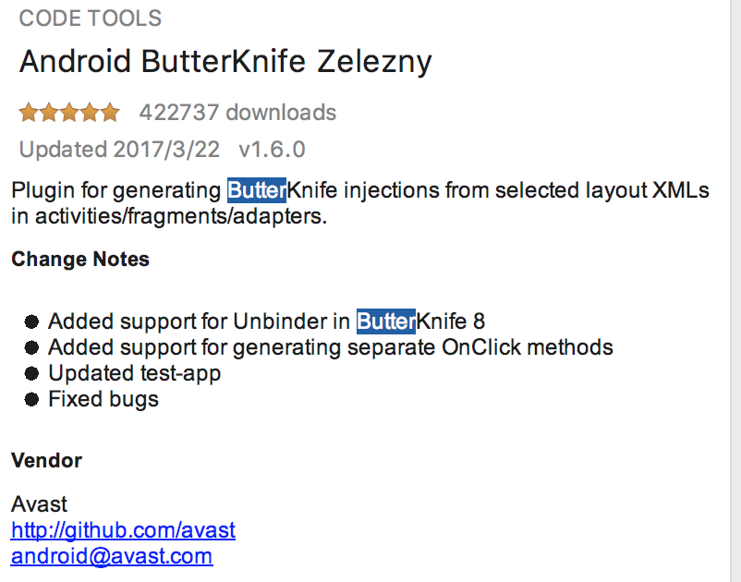Click the Updated 2017/3/22 date text

pyautogui.click(x=119, y=150)
